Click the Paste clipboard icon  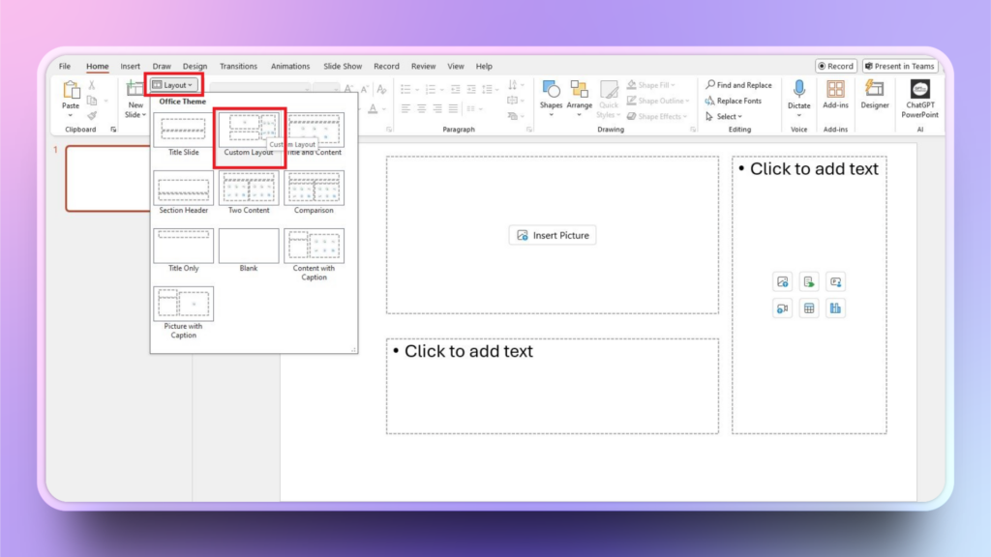coord(71,90)
